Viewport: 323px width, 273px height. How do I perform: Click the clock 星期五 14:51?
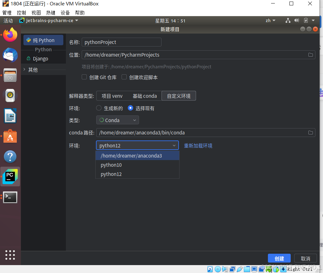pyautogui.click(x=170, y=21)
